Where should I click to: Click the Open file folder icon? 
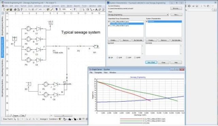point(7,10)
